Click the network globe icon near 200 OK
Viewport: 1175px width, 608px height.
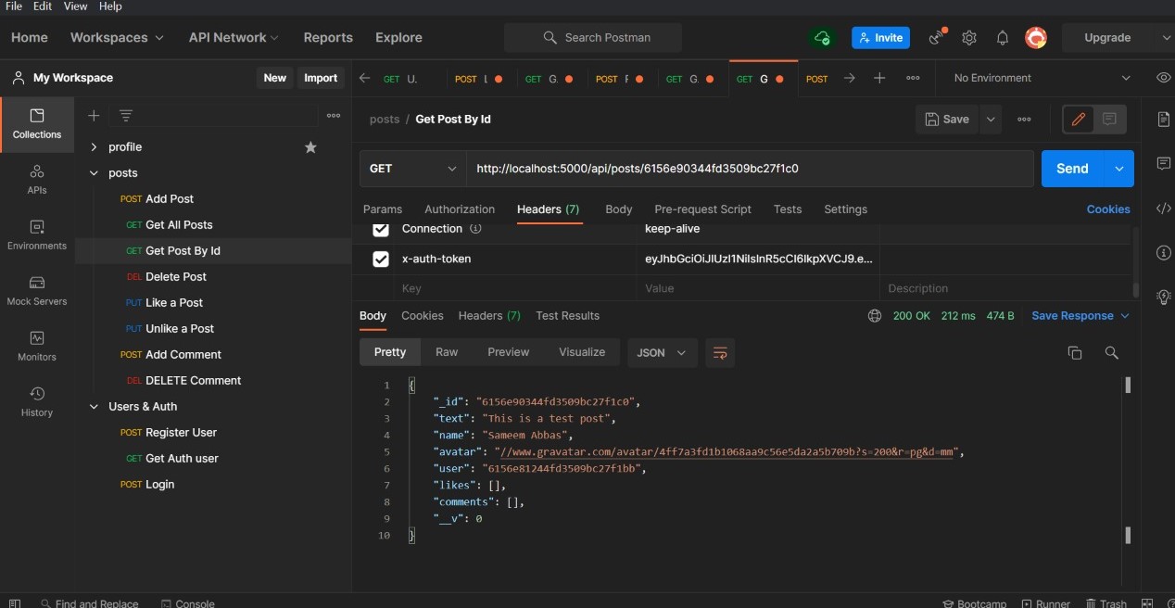tap(875, 316)
